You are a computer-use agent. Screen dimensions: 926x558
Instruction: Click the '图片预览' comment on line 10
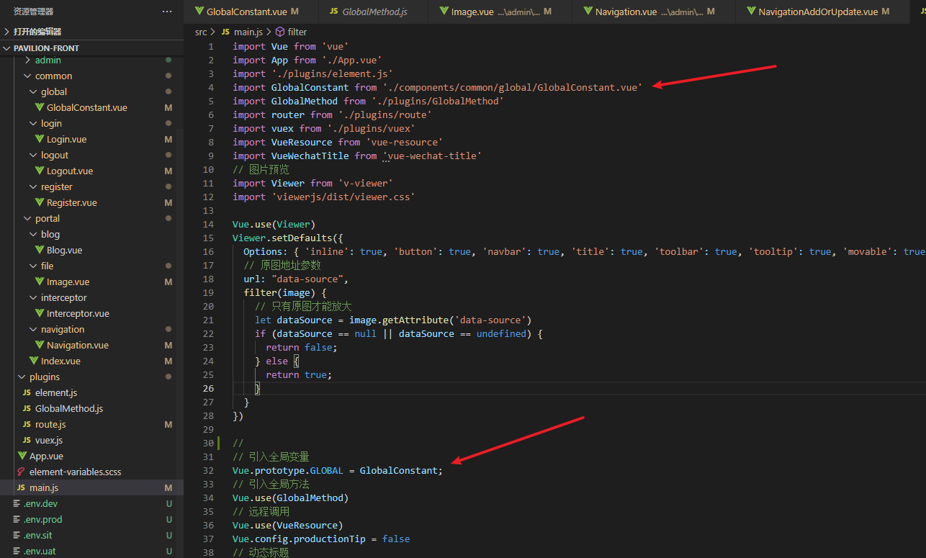pyautogui.click(x=261, y=169)
